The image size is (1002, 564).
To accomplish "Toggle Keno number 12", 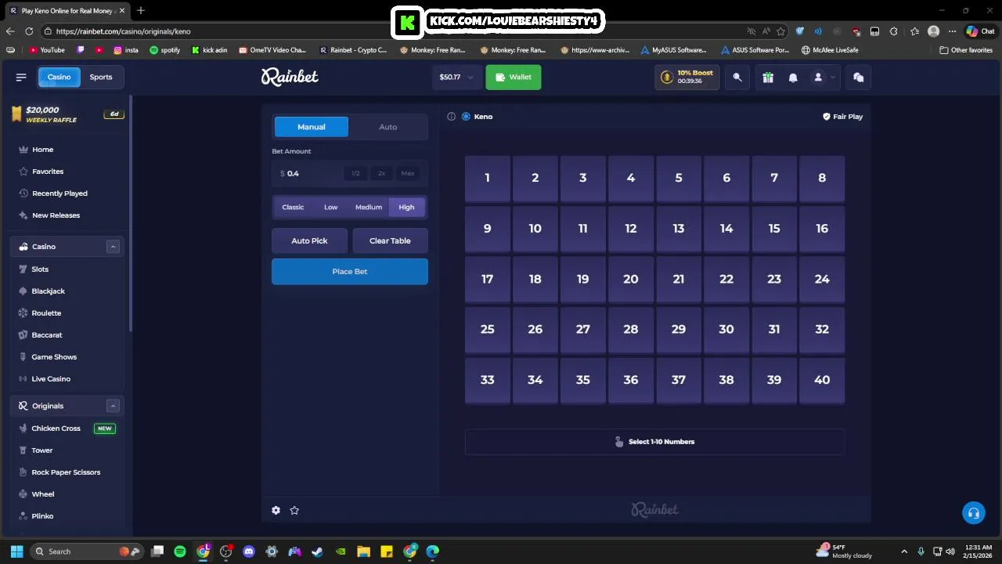I will (630, 228).
